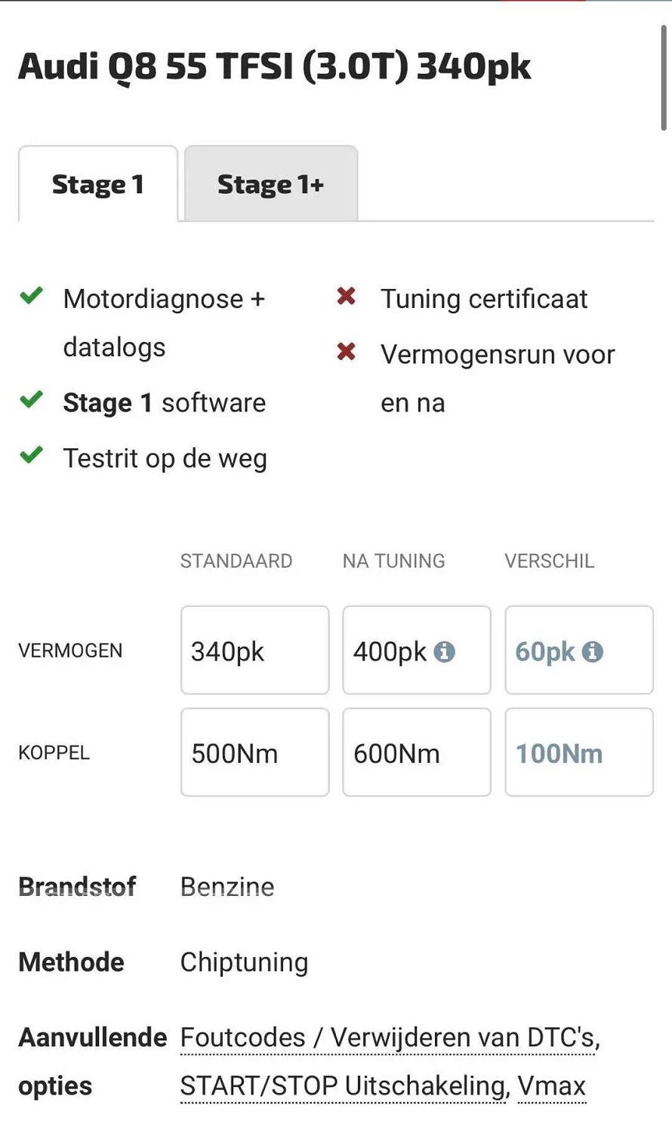Click red cross beside Tuning certificaat
Screen dimensions: 672x1136
[x=347, y=296]
